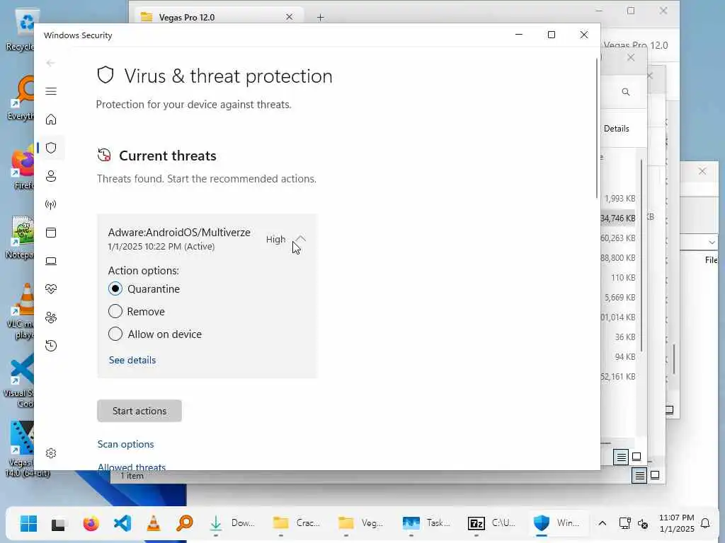Open the Allowed threats link
The height and width of the screenshot is (543, 725).
[132, 467]
